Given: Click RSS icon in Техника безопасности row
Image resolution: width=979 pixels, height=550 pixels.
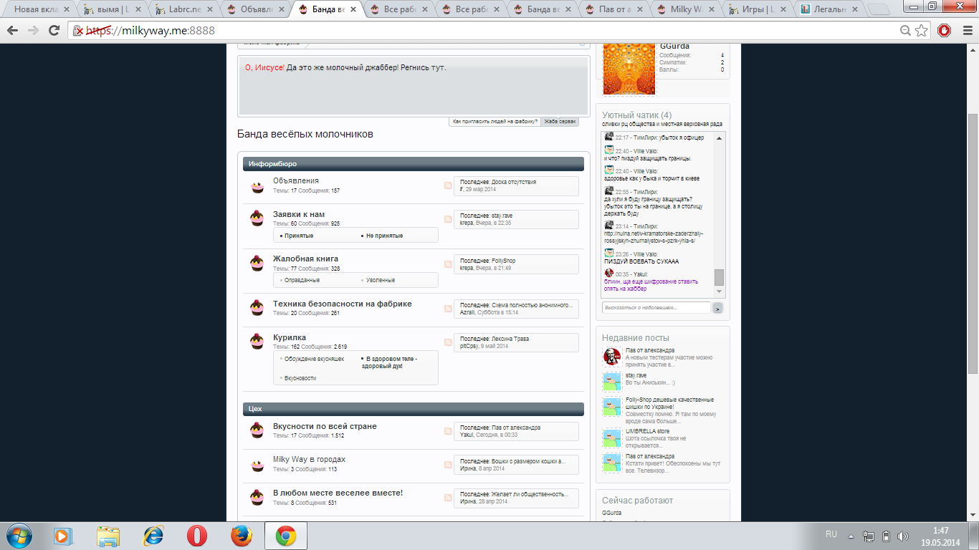Looking at the screenshot, I should tap(448, 309).
